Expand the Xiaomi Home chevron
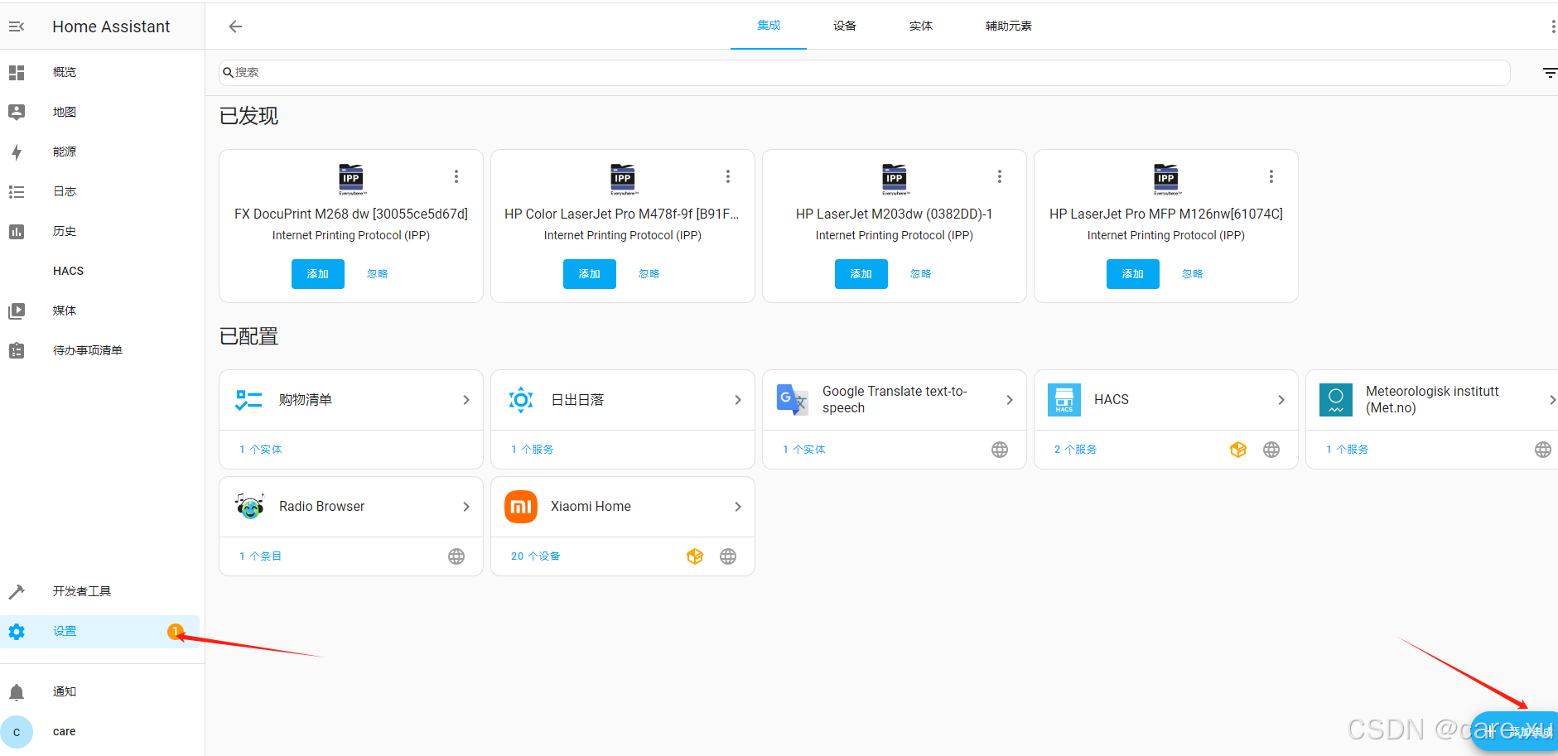This screenshot has width=1558, height=756. [x=738, y=507]
